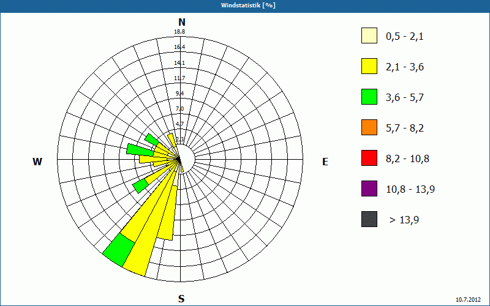Click the '8,2 - 10,8' legend label
The height and width of the screenshot is (306, 490).
[x=407, y=159]
